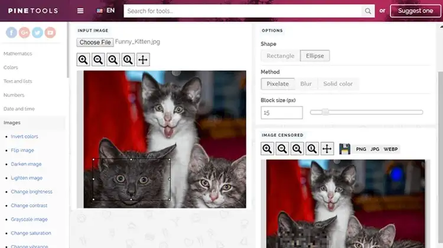Image resolution: width=443 pixels, height=248 pixels.
Task: Reset censored image zoom to 1:1
Action: click(312, 148)
